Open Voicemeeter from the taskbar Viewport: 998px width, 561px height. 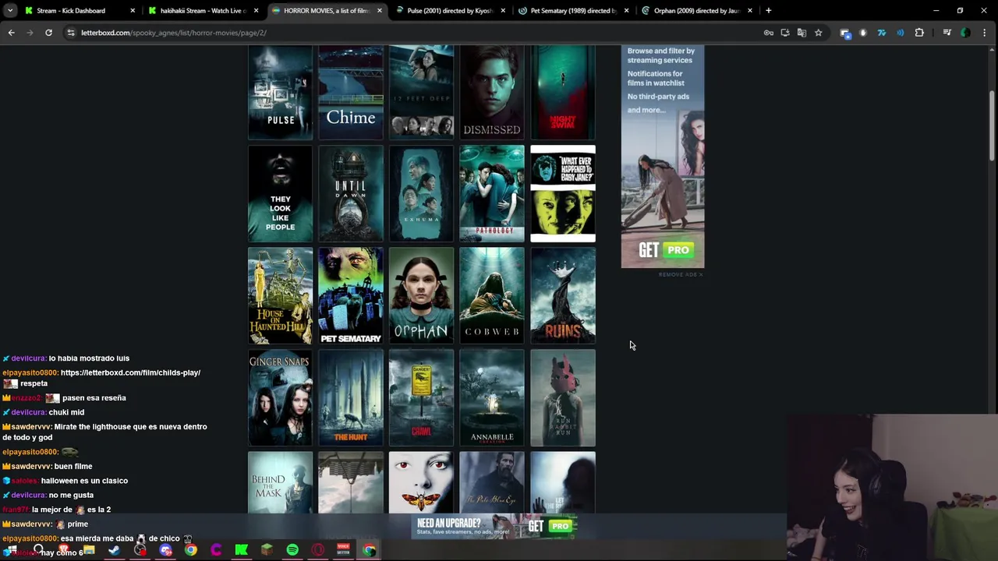(x=343, y=551)
